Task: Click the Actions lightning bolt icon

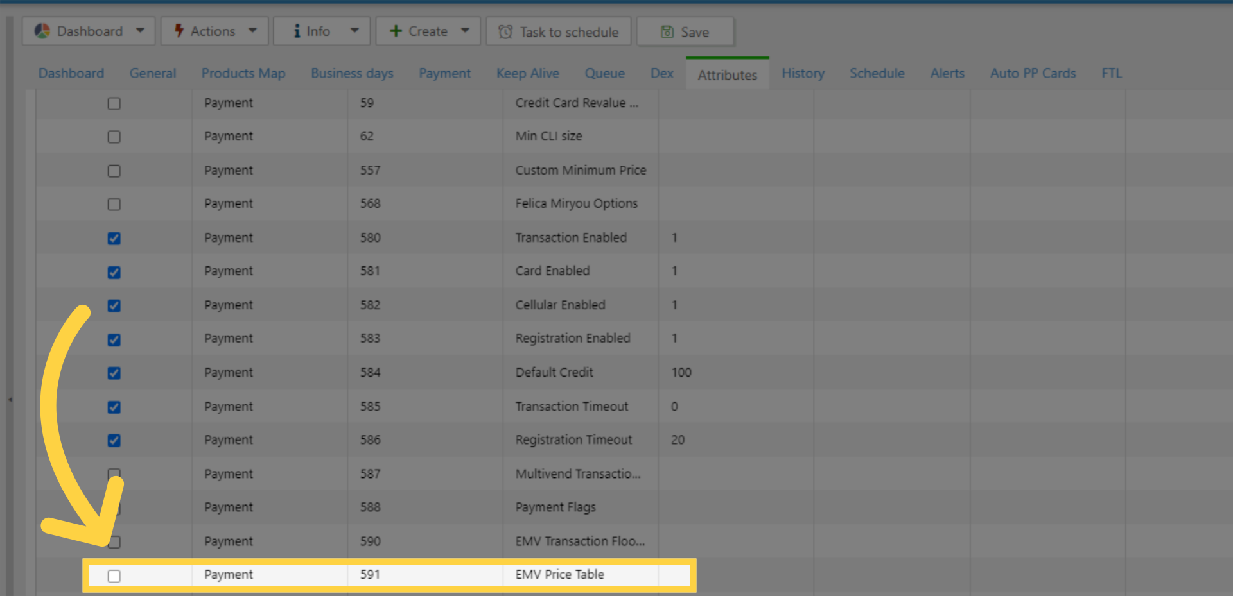Action: click(179, 31)
